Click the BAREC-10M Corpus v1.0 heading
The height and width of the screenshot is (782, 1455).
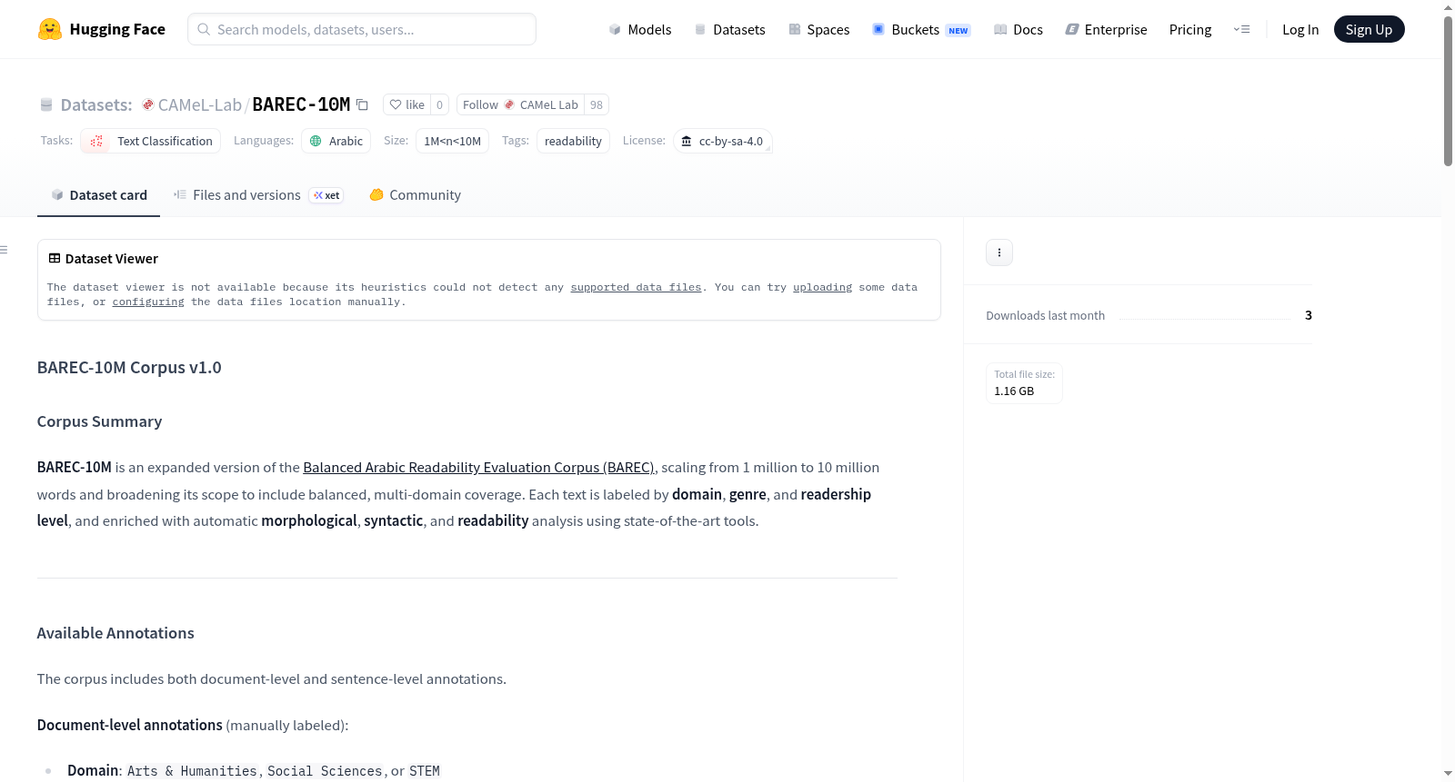click(129, 368)
